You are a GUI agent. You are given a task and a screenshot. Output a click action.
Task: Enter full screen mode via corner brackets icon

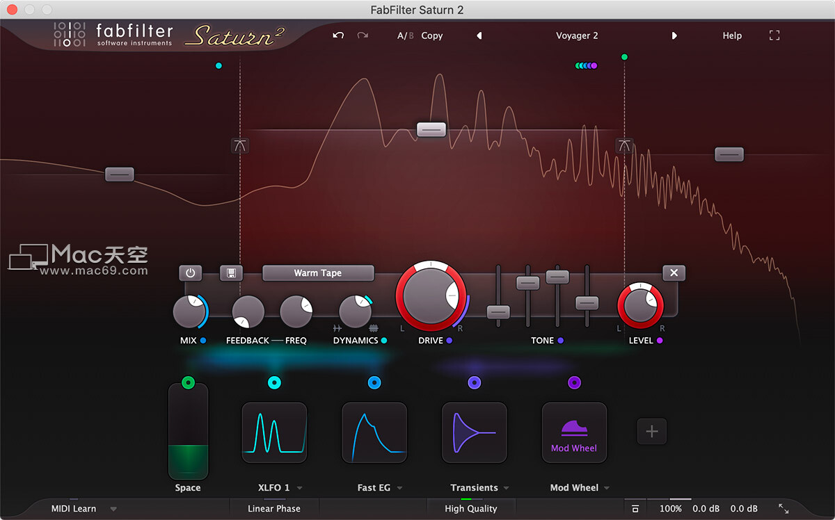[x=774, y=35]
